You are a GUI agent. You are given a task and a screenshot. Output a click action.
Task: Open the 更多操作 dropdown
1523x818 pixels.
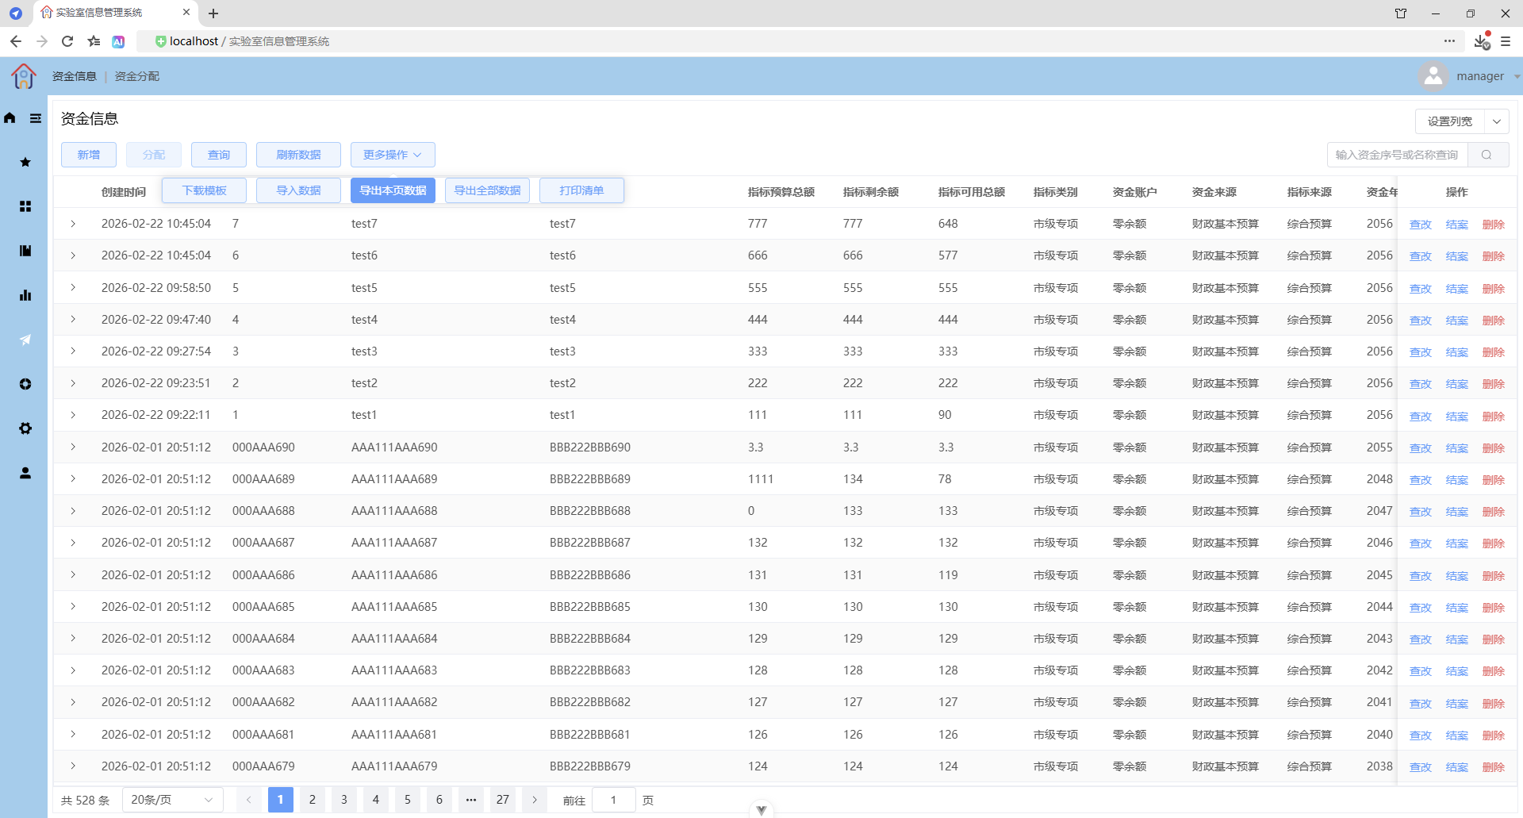[x=393, y=155]
